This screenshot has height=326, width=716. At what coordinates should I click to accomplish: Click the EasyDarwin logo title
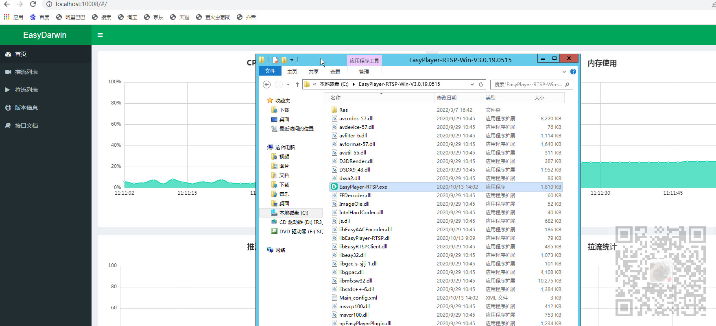[45, 35]
